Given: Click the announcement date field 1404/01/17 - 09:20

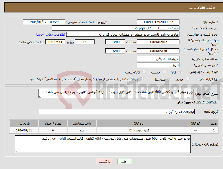Looking at the screenshot, I should pos(44,22).
